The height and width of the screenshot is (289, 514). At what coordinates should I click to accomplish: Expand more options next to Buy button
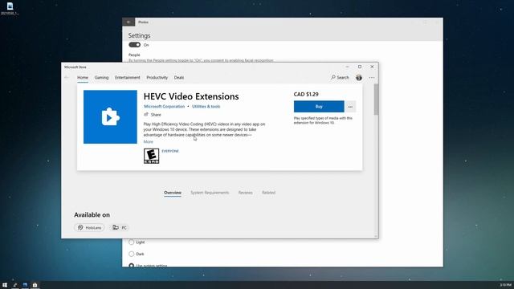click(350, 107)
